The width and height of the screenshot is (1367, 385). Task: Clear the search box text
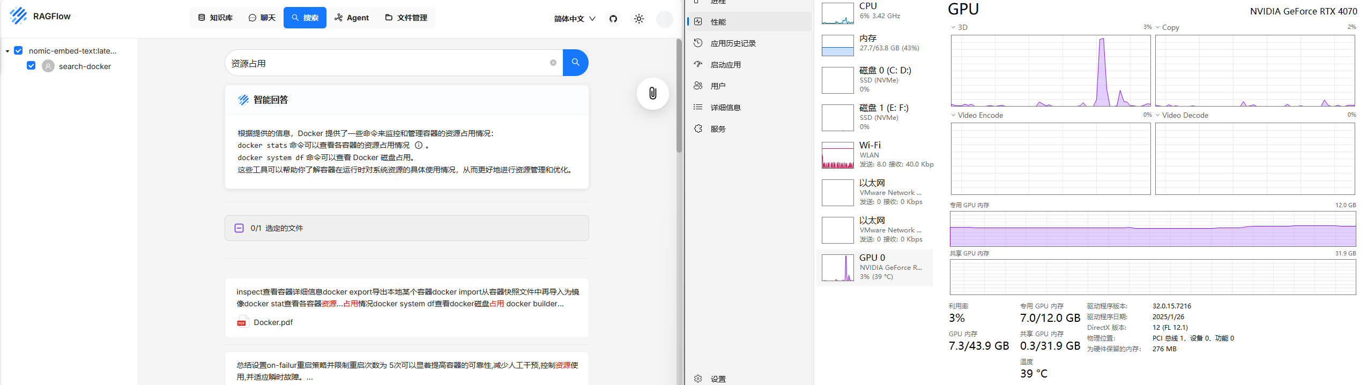tap(553, 63)
